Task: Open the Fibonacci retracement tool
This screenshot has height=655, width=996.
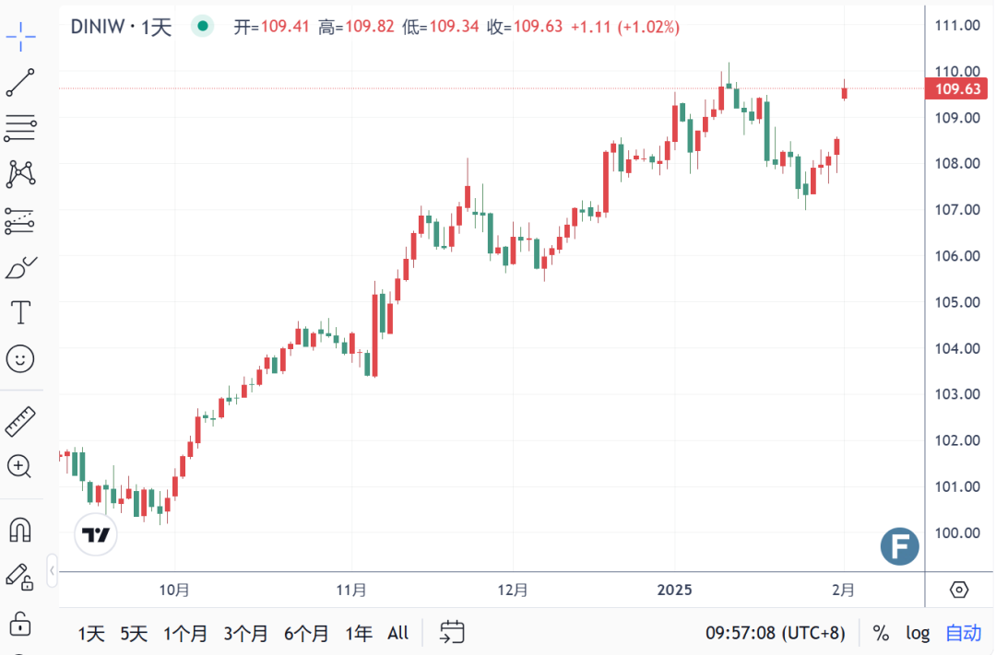Action: [x=20, y=128]
